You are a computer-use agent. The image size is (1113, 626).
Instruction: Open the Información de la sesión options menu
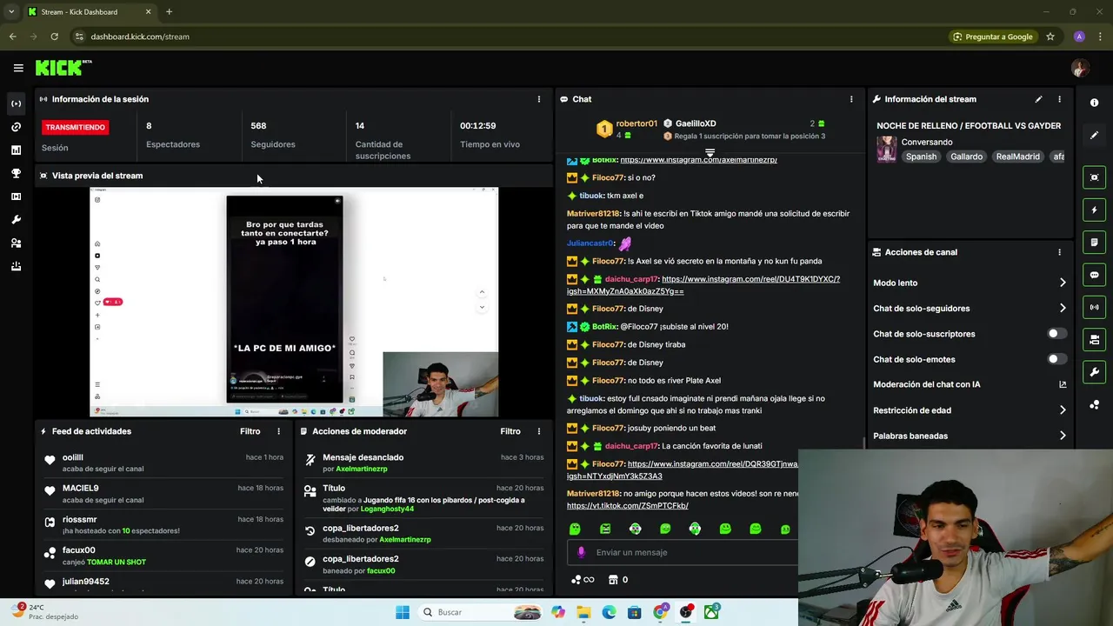(538, 99)
